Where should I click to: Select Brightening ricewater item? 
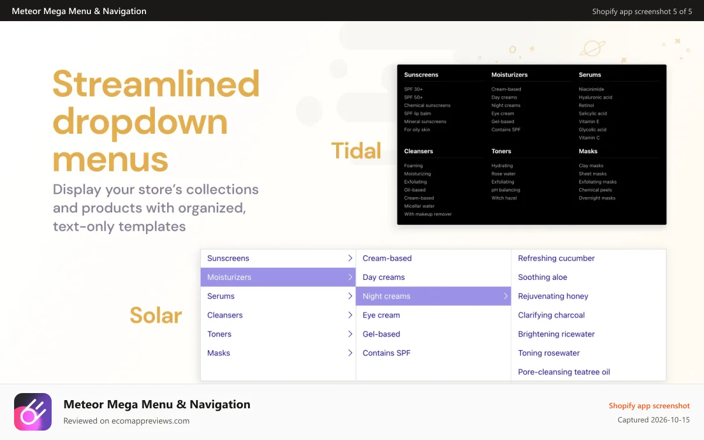(556, 334)
